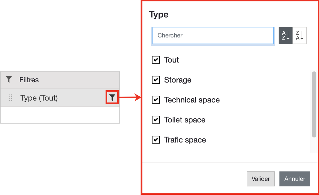Image resolution: width=320 pixels, height=195 pixels.
Task: Click the Technical space option label
Action: 192,100
